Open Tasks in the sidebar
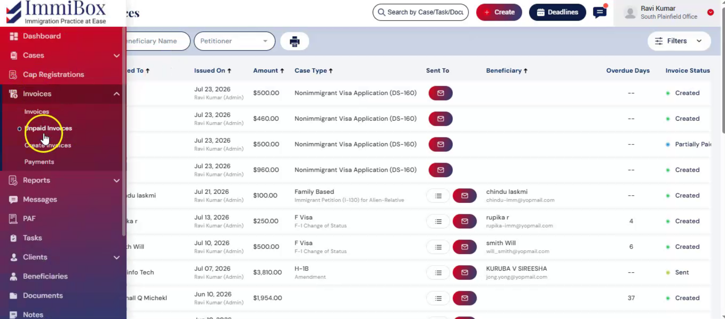The width and height of the screenshot is (725, 319). point(32,238)
